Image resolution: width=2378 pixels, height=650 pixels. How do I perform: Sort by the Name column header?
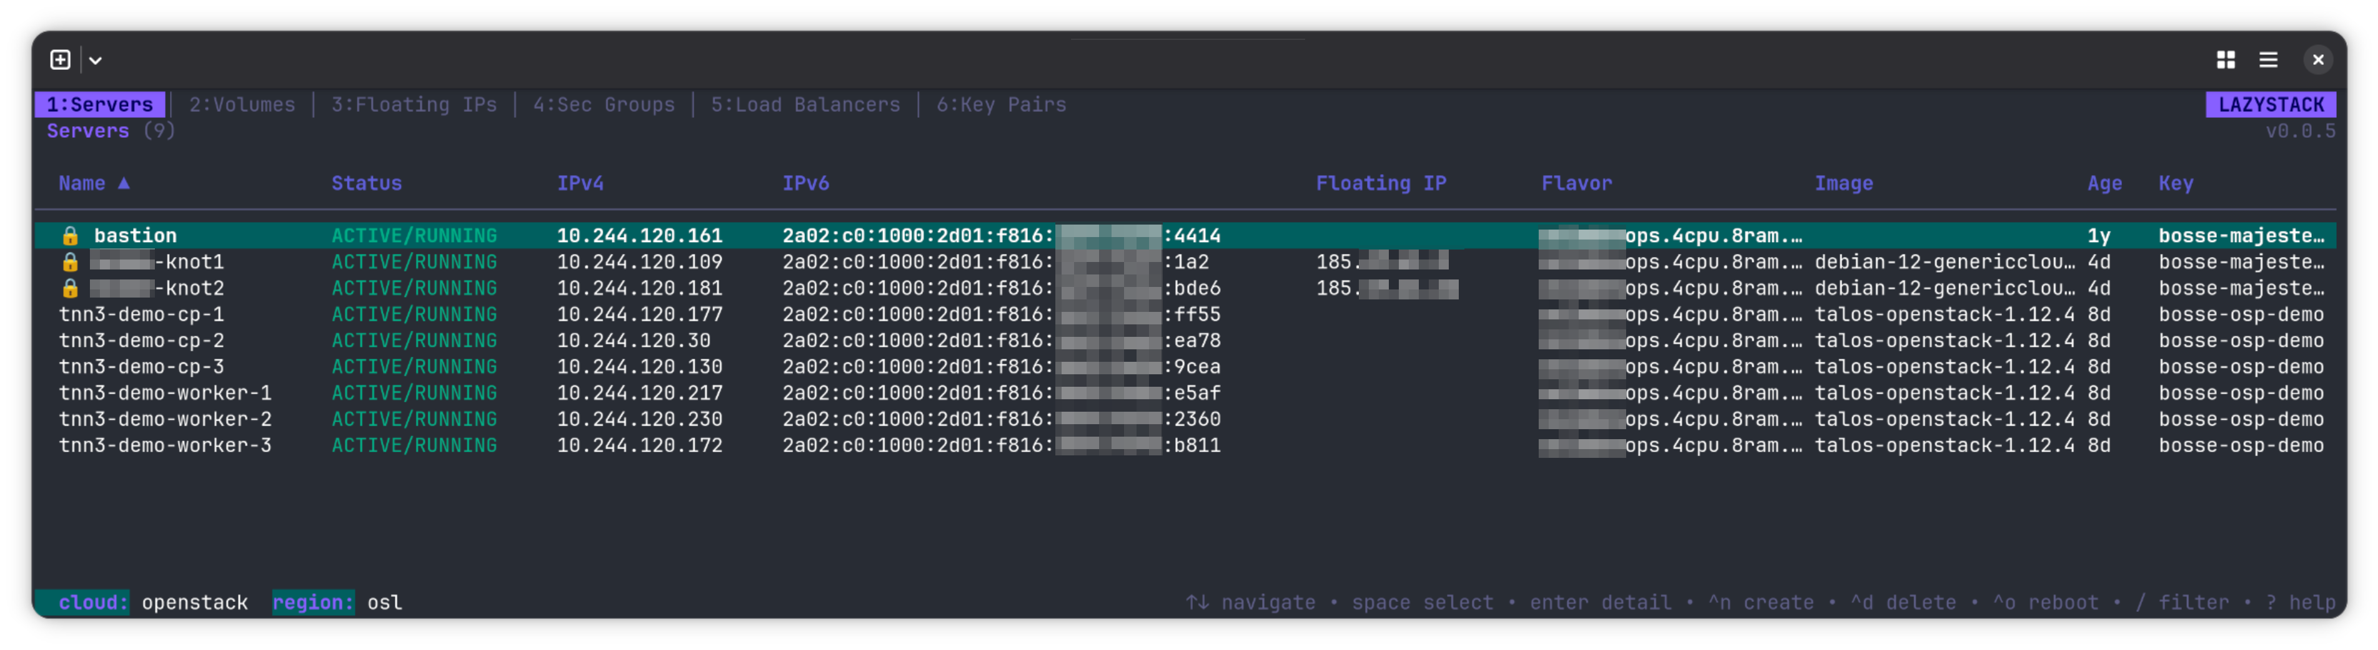(x=82, y=183)
